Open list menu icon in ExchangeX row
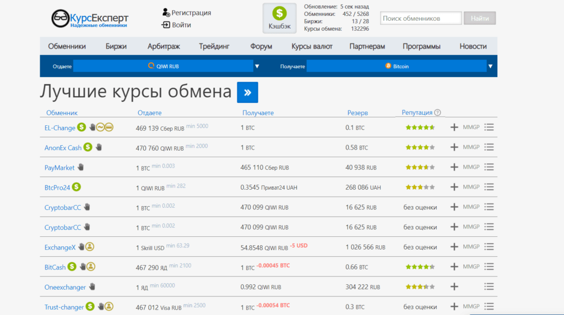564x315 pixels. tap(489, 247)
